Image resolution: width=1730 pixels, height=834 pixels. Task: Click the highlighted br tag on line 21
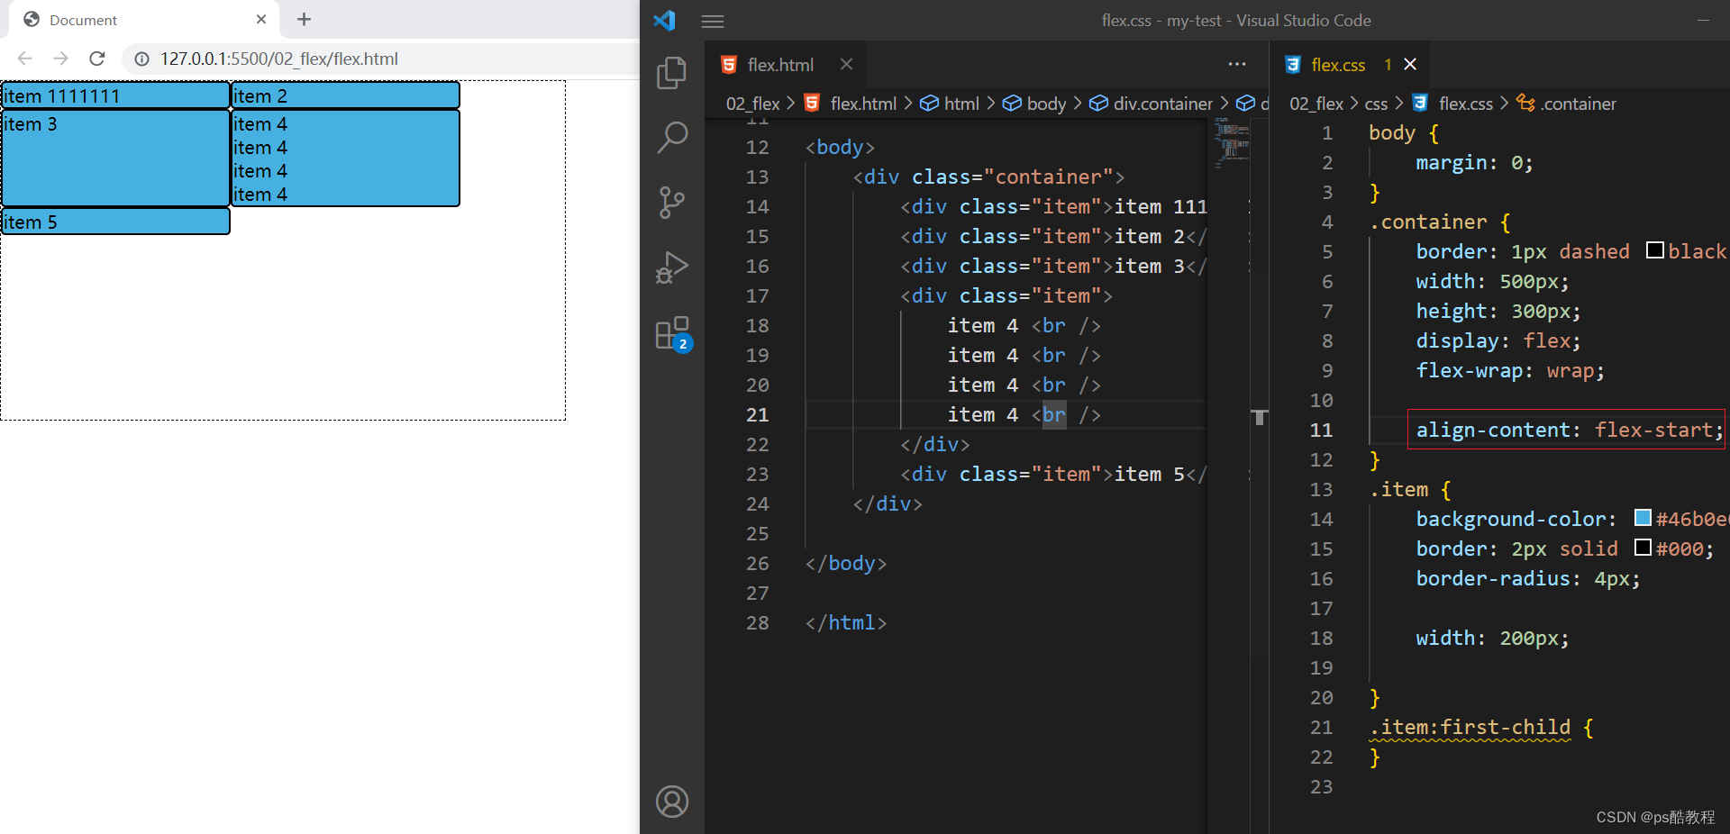click(1054, 414)
